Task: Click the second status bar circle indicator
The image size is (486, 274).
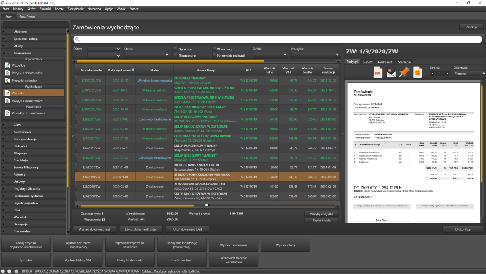Action: tap(9, 271)
